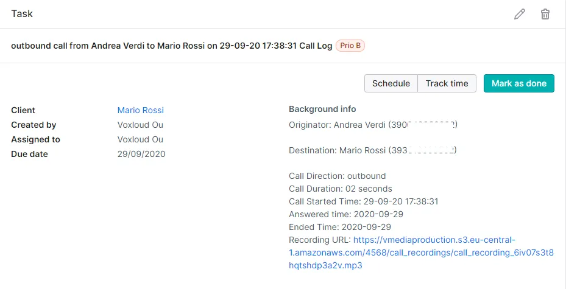Delete the task with trash icon
This screenshot has height=289, width=566.
coord(545,14)
